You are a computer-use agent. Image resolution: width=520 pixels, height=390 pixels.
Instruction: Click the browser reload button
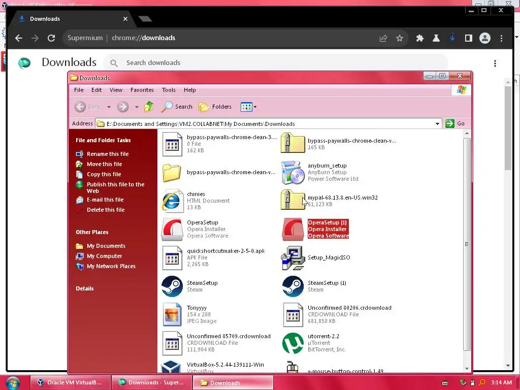51,38
